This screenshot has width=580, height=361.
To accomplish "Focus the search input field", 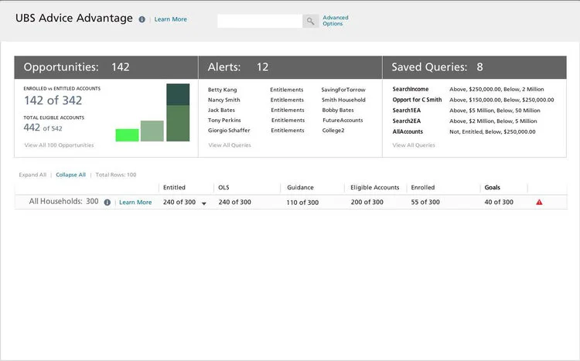I will (260, 21).
